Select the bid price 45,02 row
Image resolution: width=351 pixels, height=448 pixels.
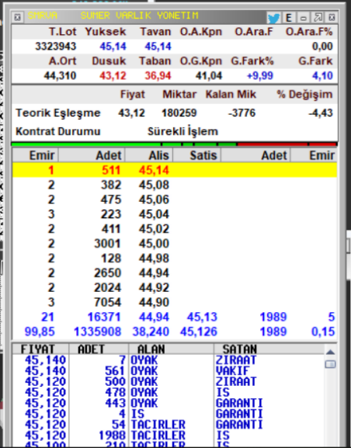point(175,229)
